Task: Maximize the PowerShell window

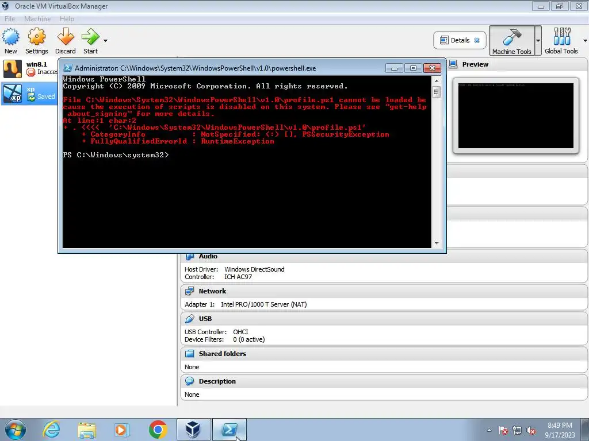Action: [413, 68]
